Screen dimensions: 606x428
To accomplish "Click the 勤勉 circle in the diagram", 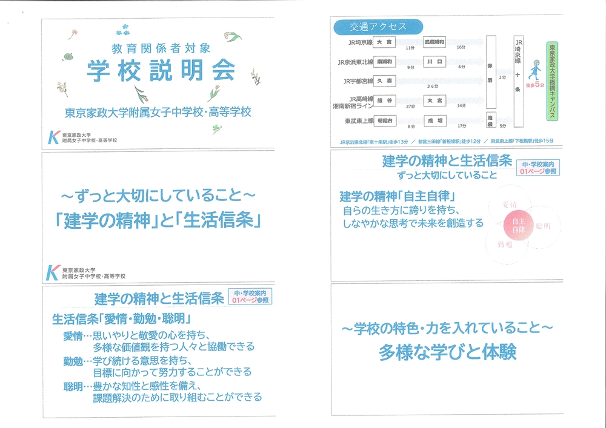I will pos(505,246).
